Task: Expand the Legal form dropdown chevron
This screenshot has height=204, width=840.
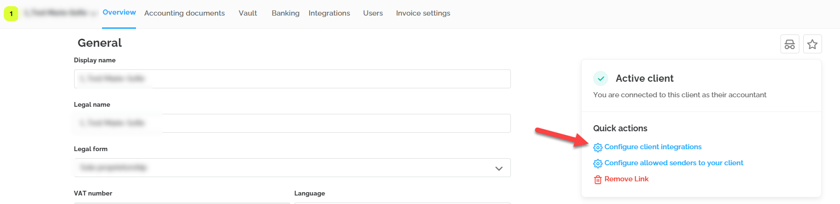Action: click(x=499, y=168)
